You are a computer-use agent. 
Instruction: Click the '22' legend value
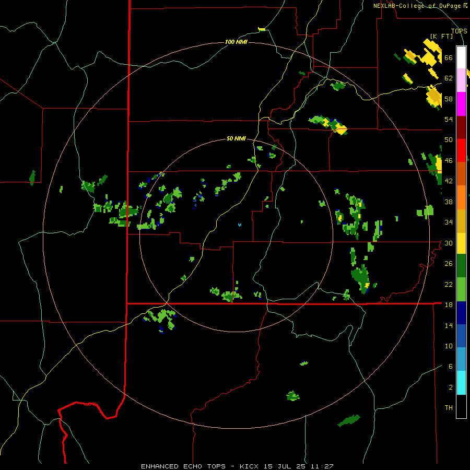pyautogui.click(x=449, y=284)
